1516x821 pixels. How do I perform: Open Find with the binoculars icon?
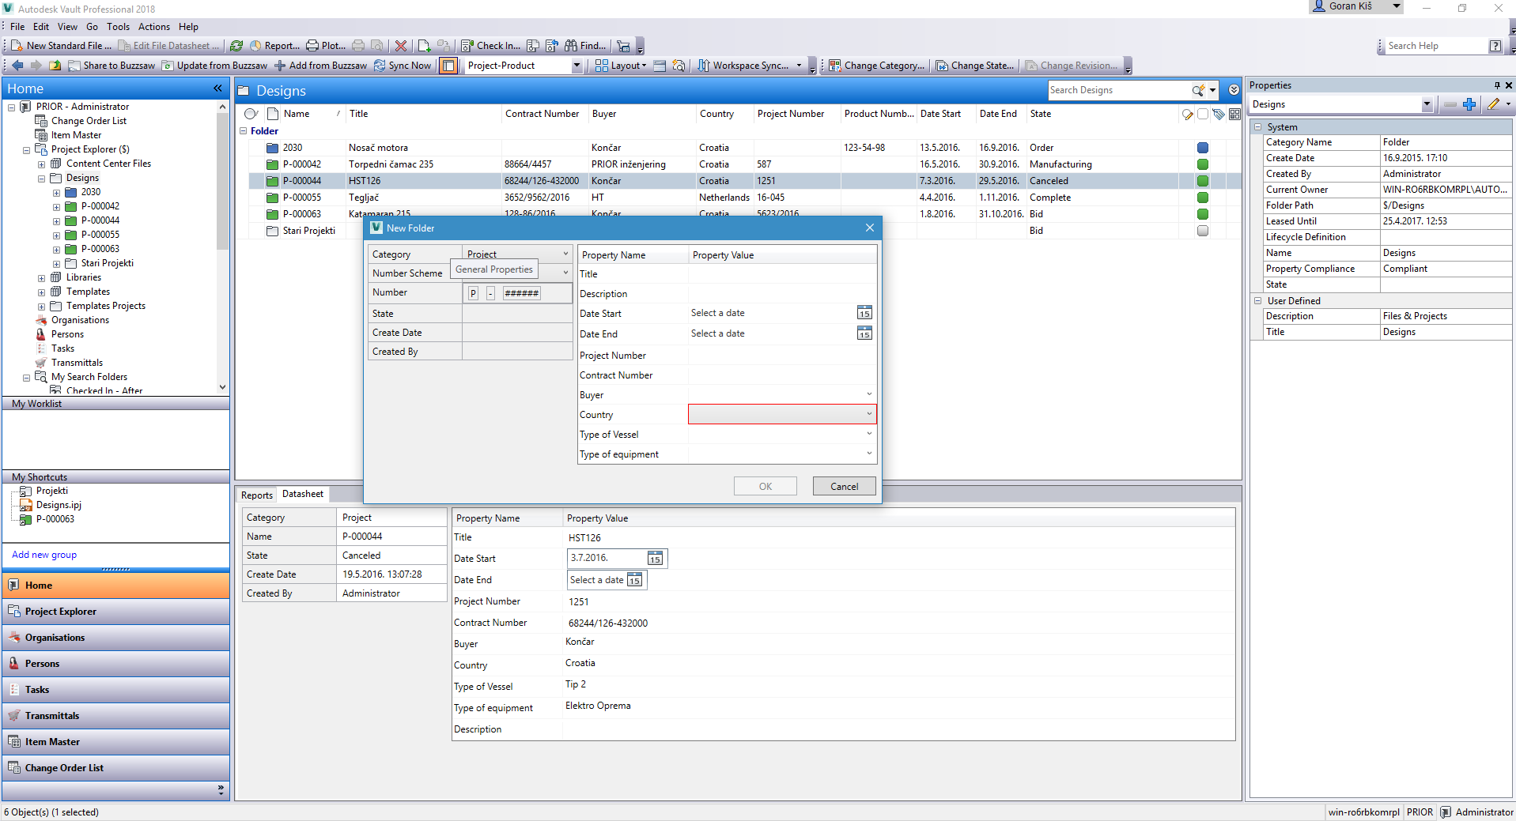pyautogui.click(x=571, y=46)
